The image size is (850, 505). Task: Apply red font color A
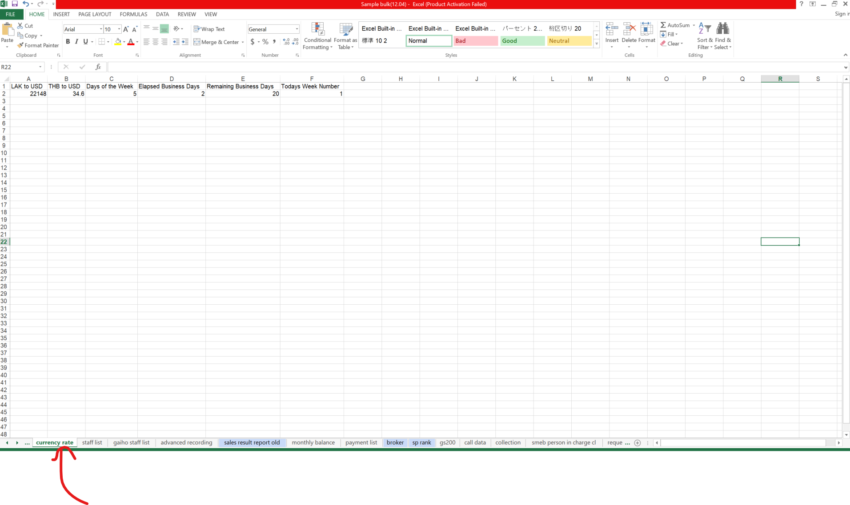(x=131, y=42)
